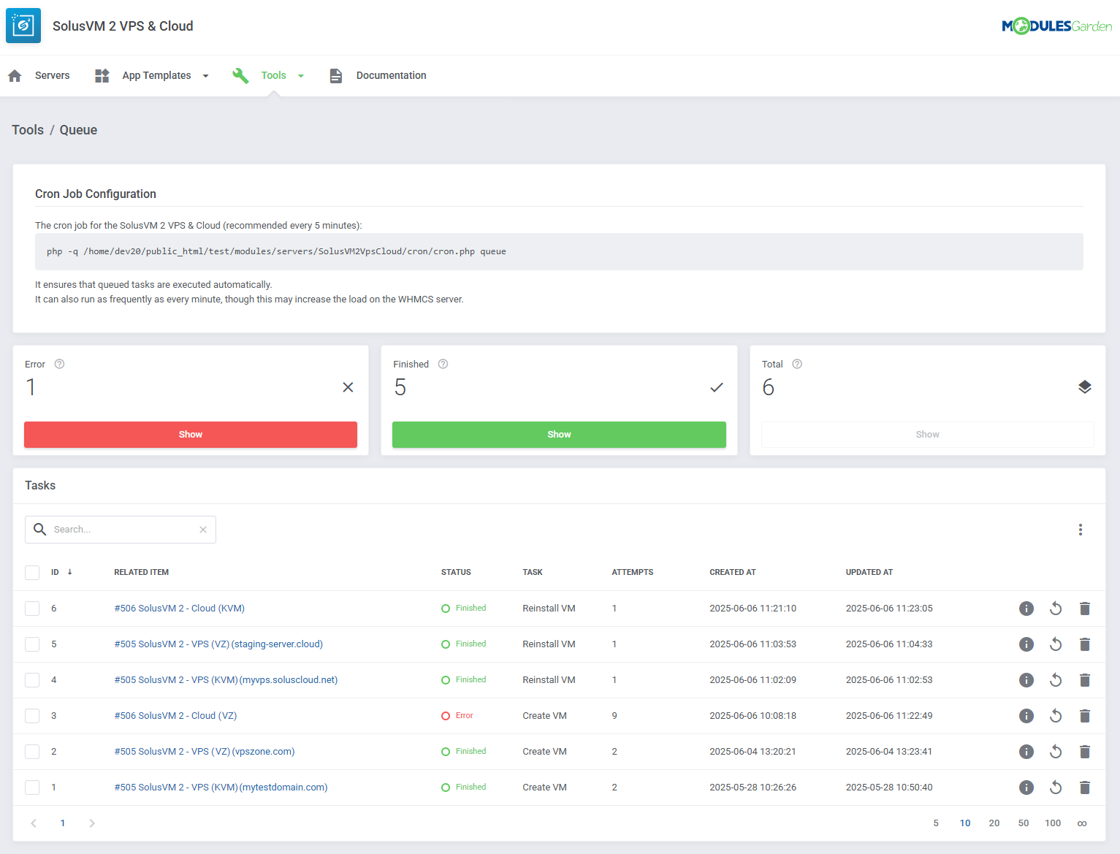Open link #505 SolusVM 2 - VPS (vpszone.com)
Image resolution: width=1120 pixels, height=854 pixels.
(205, 751)
